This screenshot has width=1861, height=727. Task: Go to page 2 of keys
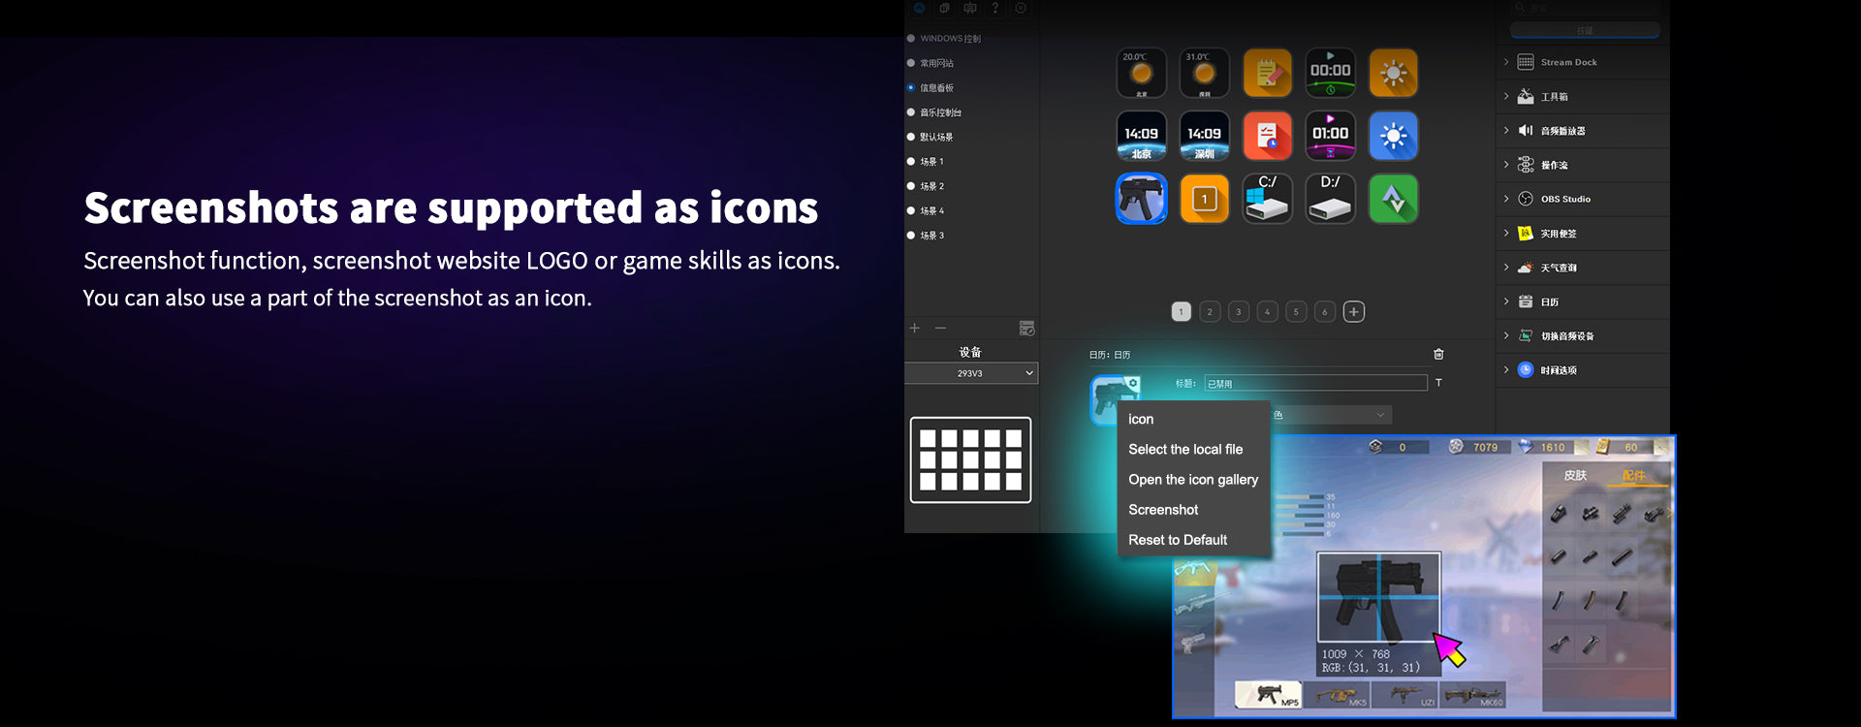click(x=1210, y=311)
